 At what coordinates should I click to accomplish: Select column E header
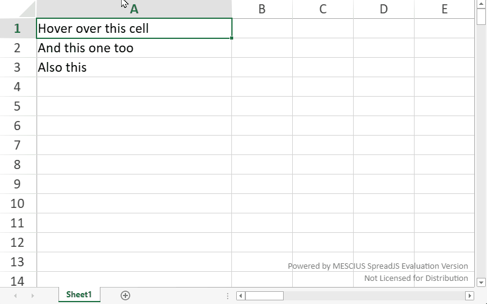point(444,9)
